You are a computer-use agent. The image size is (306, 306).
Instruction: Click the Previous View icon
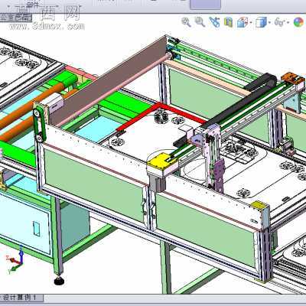click(x=214, y=22)
